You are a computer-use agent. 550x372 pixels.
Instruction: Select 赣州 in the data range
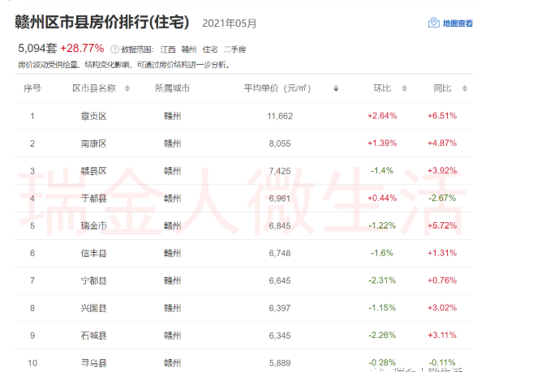coord(189,49)
